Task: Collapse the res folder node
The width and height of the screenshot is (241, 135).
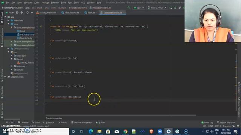Action: 8,52
